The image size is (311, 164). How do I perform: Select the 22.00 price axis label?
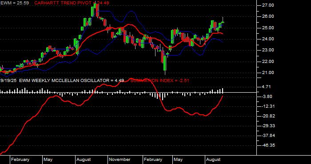coord(268,62)
